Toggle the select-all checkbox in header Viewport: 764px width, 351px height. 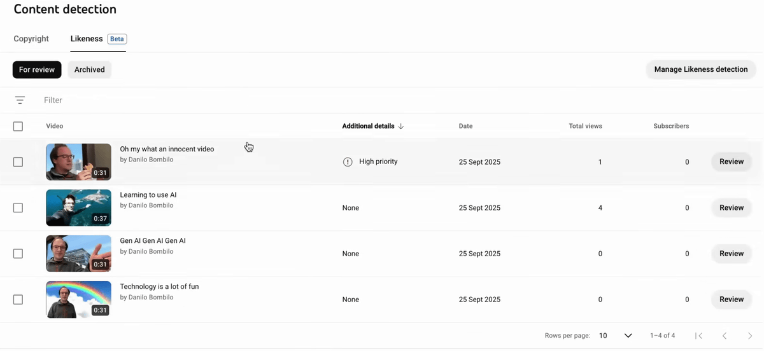click(18, 127)
